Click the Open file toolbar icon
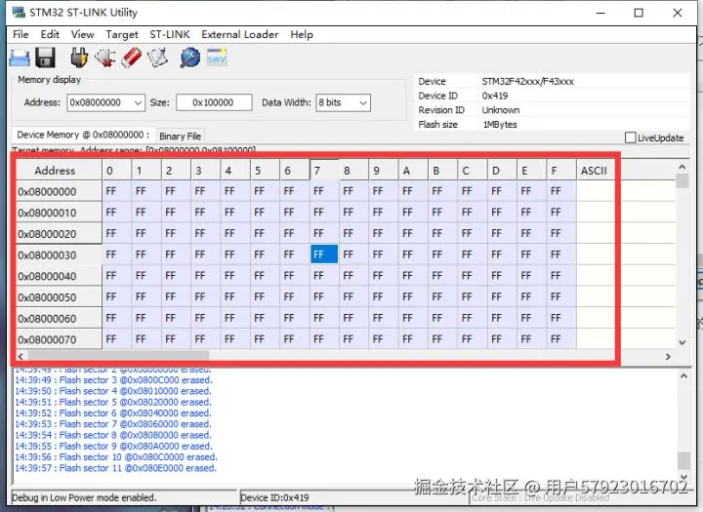The height and width of the screenshot is (512, 703). point(20,58)
